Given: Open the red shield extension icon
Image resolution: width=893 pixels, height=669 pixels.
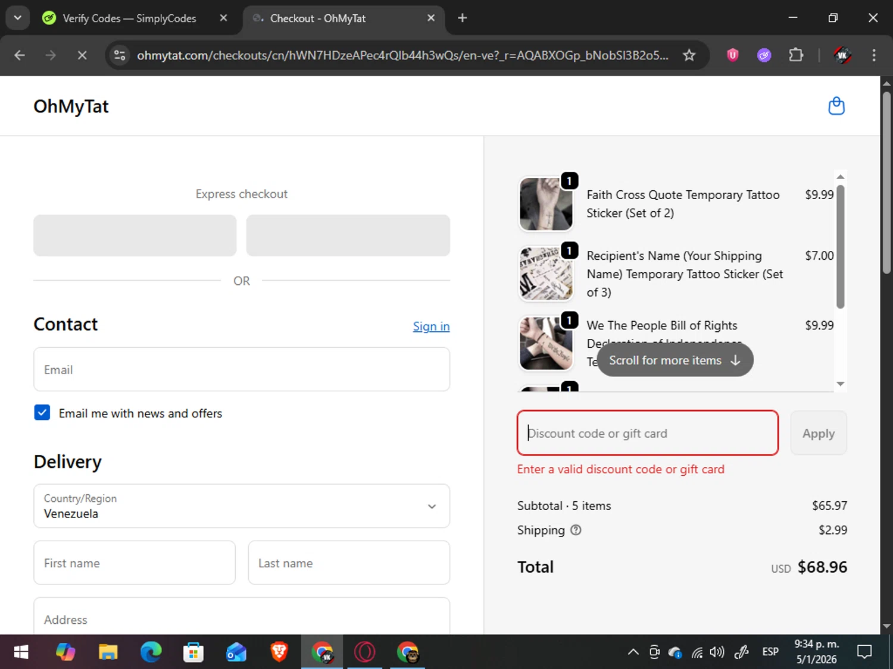Looking at the screenshot, I should click(732, 55).
